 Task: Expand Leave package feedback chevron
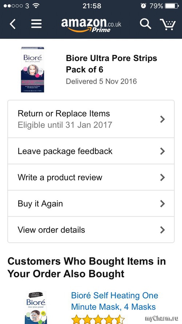tap(162, 151)
